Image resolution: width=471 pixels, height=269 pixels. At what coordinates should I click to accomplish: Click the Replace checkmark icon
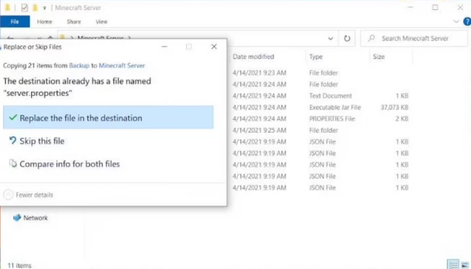point(12,117)
